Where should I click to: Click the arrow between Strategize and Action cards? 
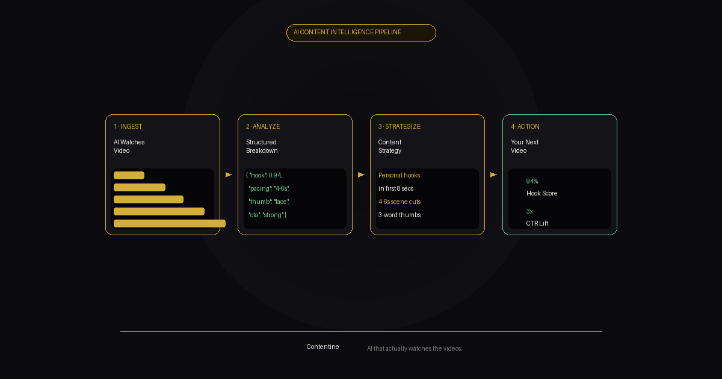(x=493, y=174)
